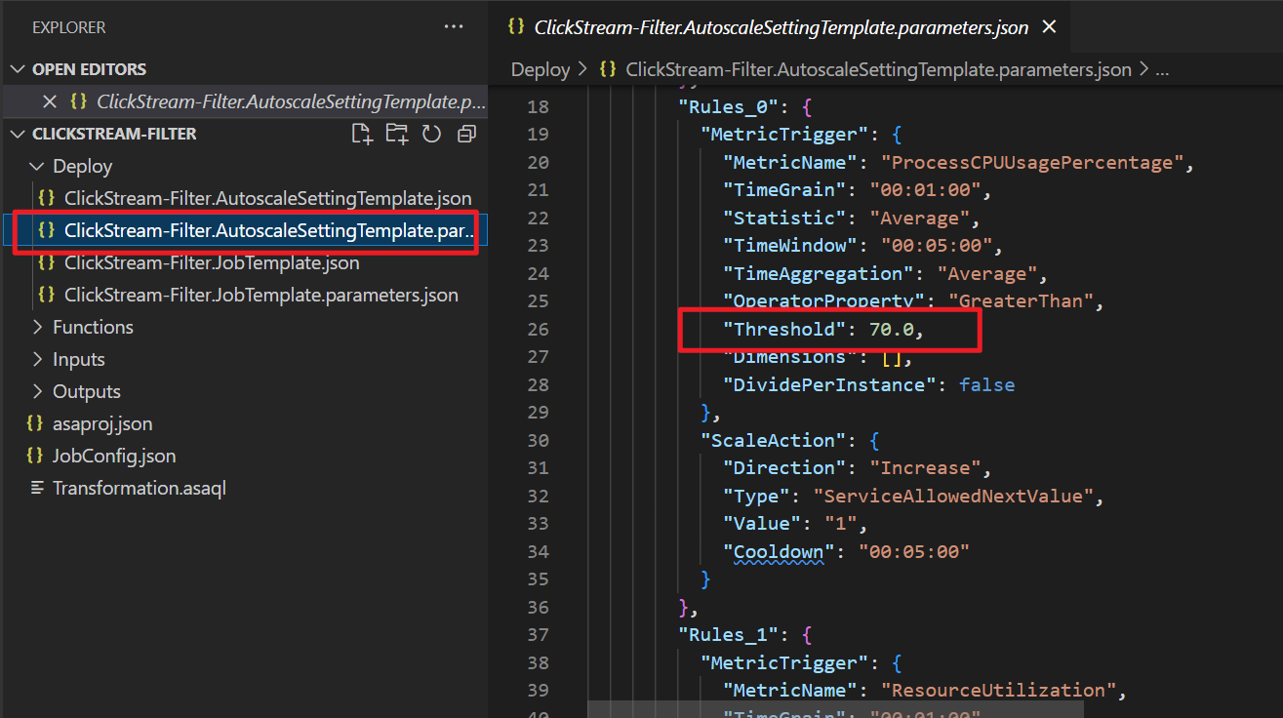Screen dimensions: 1283x718
Task: Open the Views and More Actions ellipsis
Action: point(453,26)
